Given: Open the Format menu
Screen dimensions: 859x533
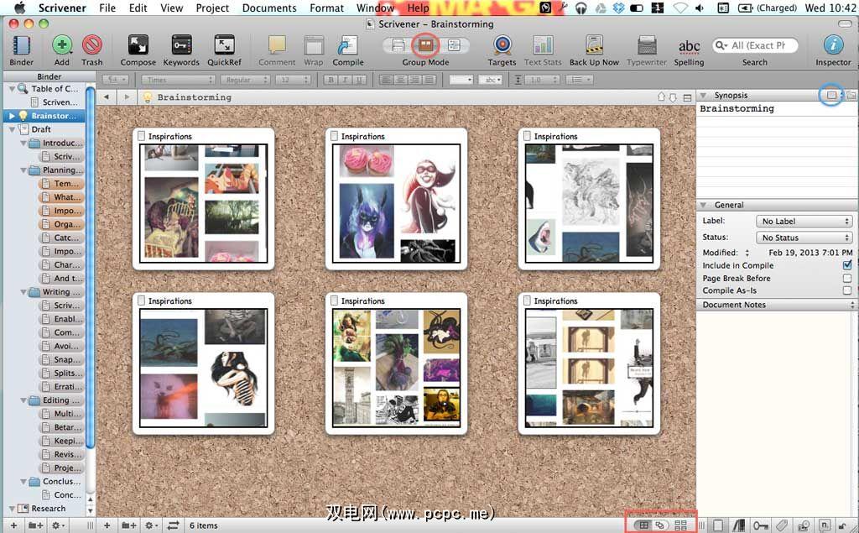Looking at the screenshot, I should pyautogui.click(x=326, y=8).
